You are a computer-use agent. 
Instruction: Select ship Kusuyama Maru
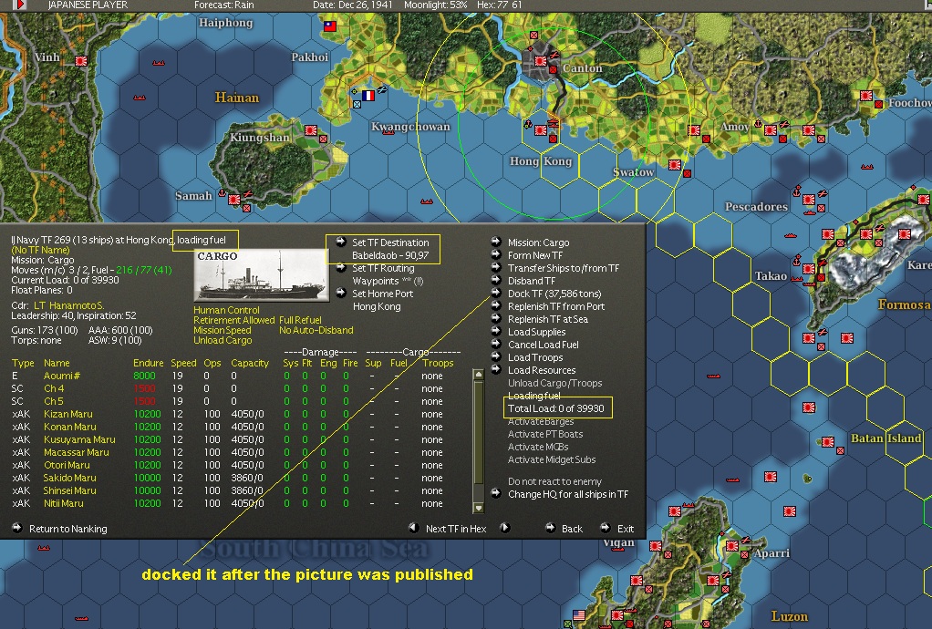79,439
